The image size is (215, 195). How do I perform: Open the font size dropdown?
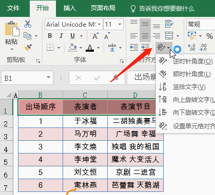(x=120, y=25)
